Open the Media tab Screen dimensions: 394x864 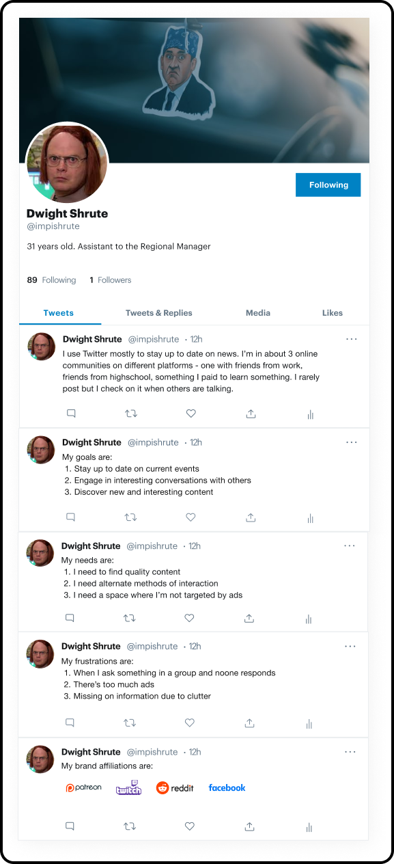tap(258, 312)
